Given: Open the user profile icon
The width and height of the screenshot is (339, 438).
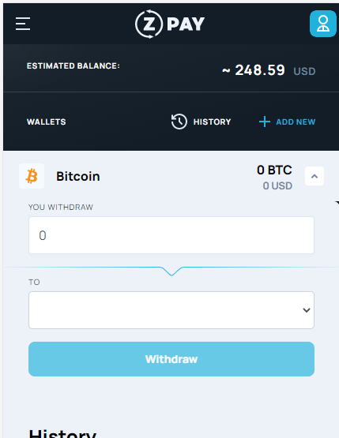Looking at the screenshot, I should pyautogui.click(x=323, y=24).
